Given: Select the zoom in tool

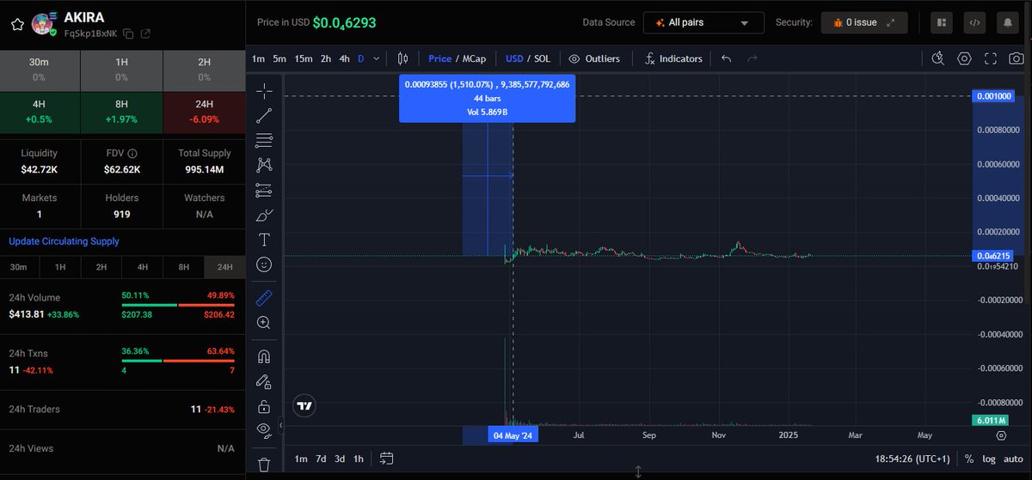Looking at the screenshot, I should (264, 323).
